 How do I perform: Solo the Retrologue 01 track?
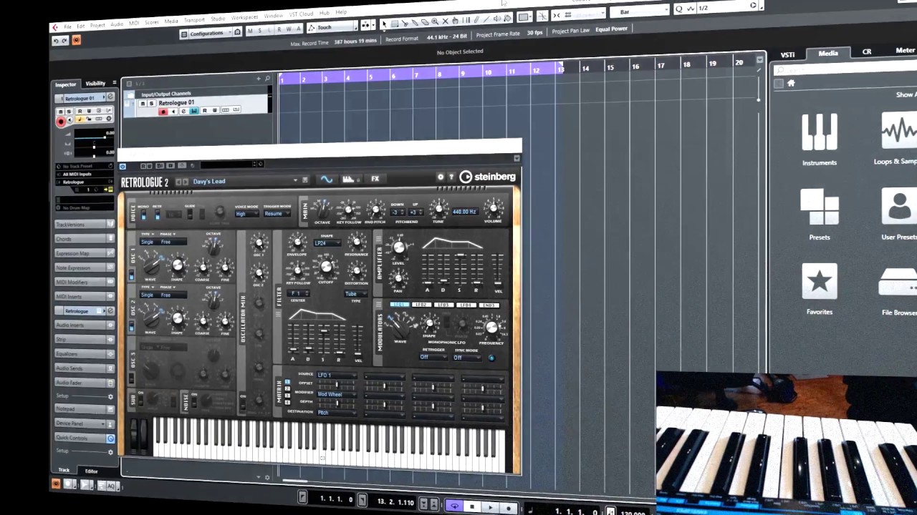[x=151, y=104]
